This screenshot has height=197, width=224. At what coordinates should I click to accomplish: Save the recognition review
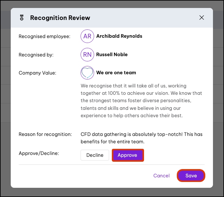click(191, 176)
